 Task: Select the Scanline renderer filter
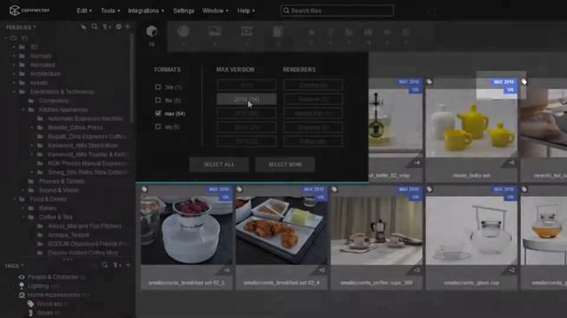313,127
